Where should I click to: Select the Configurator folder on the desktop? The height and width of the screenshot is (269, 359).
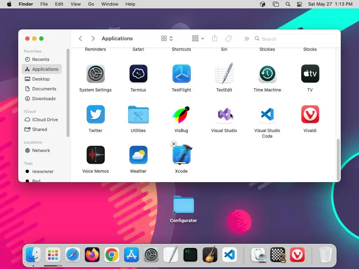(x=183, y=209)
